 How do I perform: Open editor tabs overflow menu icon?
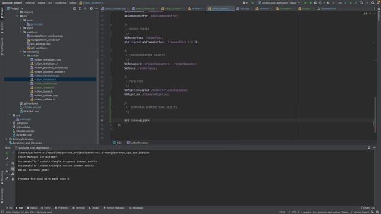374,8
